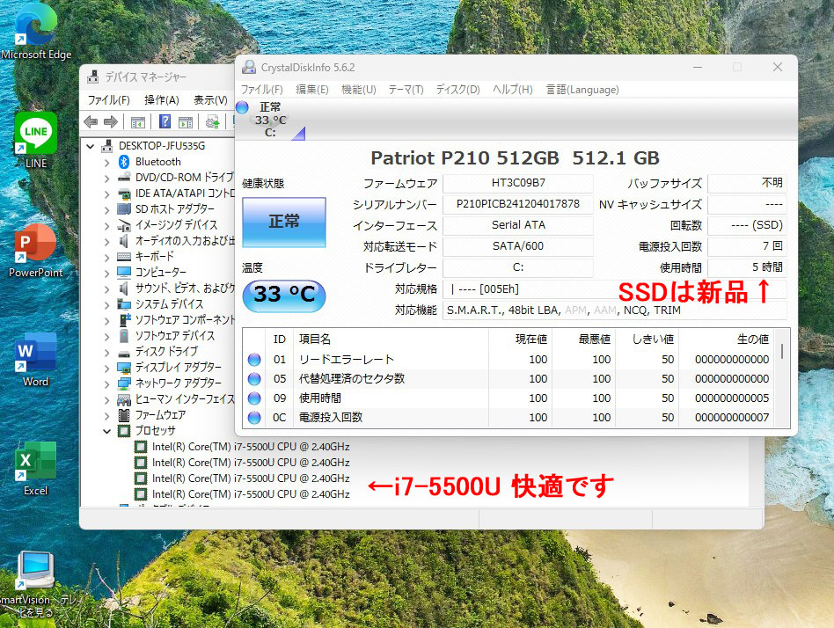Image resolution: width=834 pixels, height=628 pixels.
Task: Click the blue disk status orb above 正常 33°C
Action: [243, 107]
